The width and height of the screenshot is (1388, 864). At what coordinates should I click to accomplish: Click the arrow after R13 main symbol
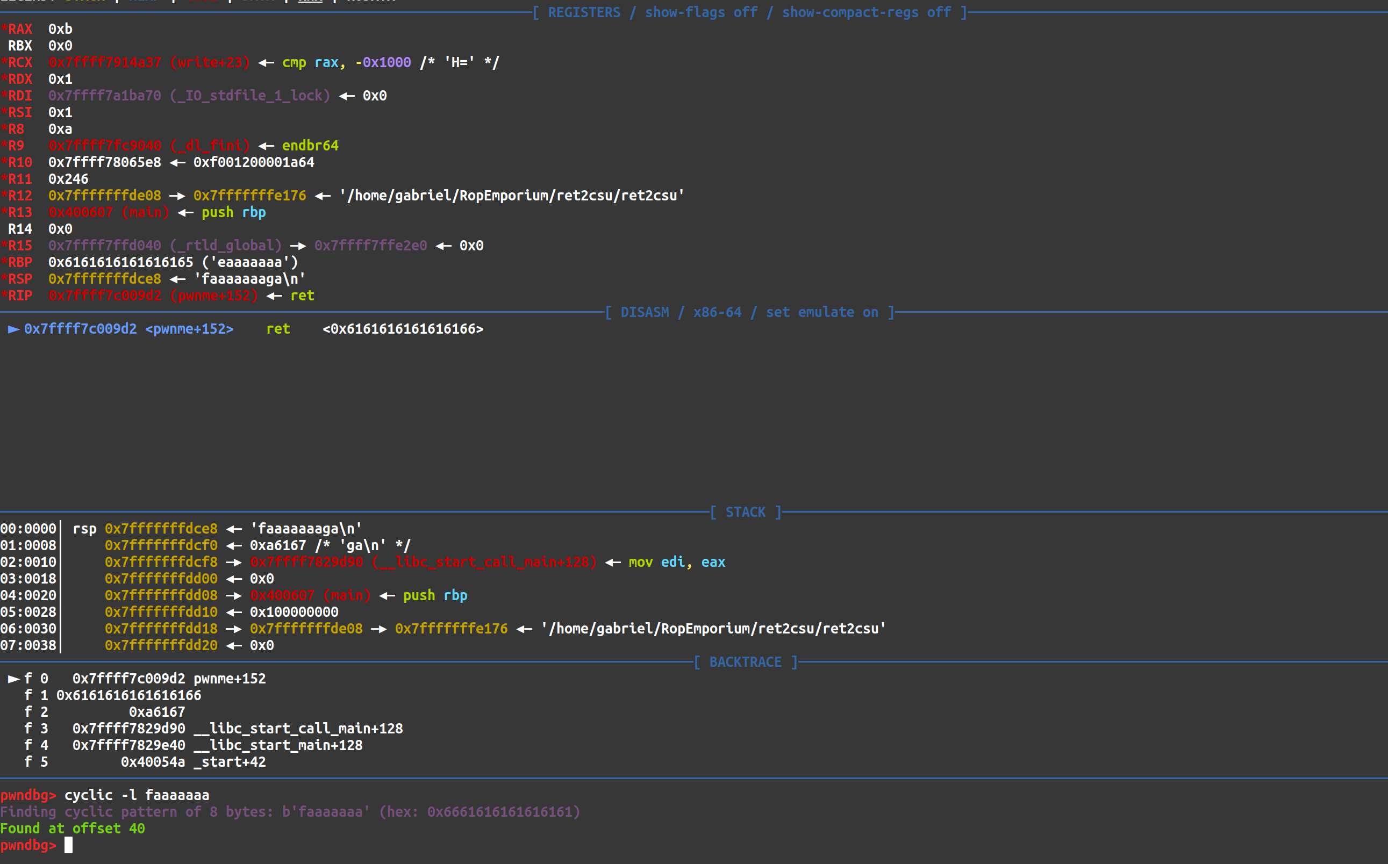tap(185, 213)
